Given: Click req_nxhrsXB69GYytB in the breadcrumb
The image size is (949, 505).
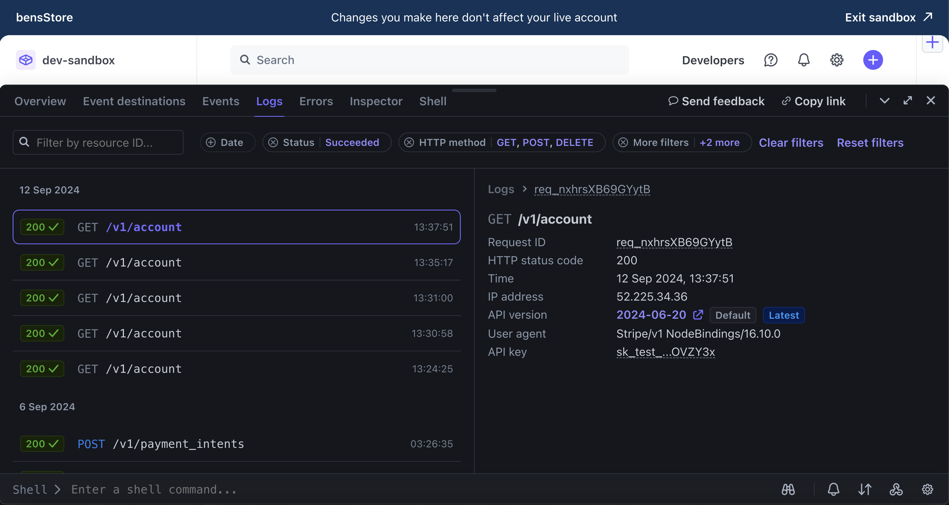Looking at the screenshot, I should click(x=592, y=189).
